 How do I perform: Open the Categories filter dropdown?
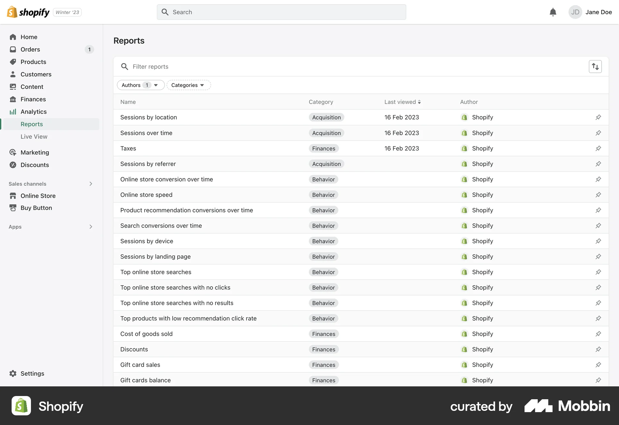point(188,85)
